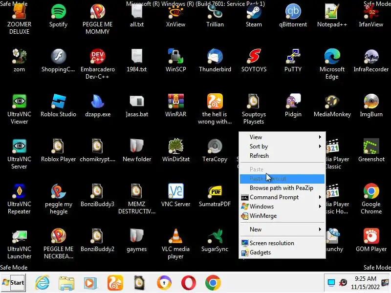Image resolution: width=391 pixels, height=293 pixels.
Task: Open Windows Media Player taskbar icon
Action: [x=90, y=283]
